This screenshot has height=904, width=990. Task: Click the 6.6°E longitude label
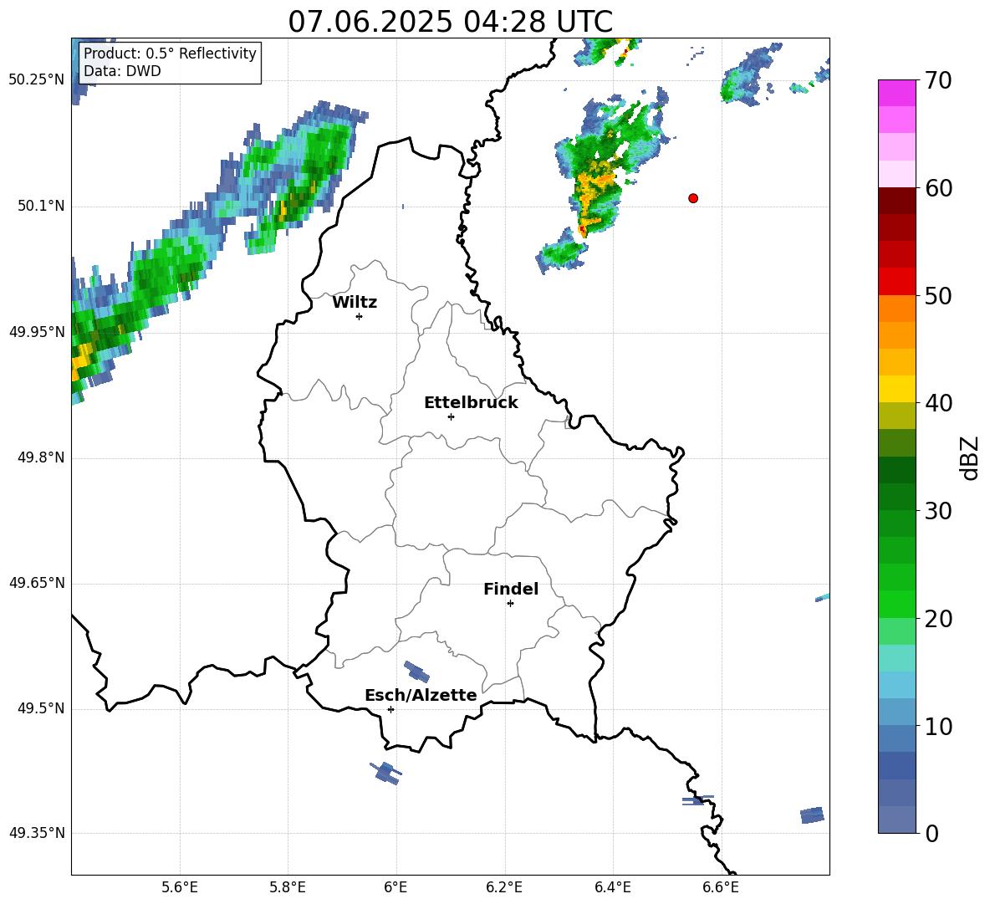point(721,887)
